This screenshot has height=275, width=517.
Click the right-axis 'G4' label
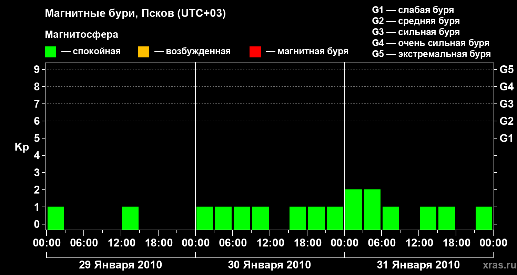[x=506, y=87]
